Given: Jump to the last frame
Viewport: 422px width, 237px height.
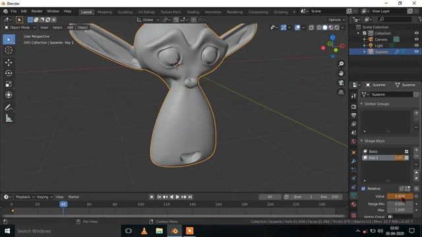Looking at the screenshot, I should [190, 197].
